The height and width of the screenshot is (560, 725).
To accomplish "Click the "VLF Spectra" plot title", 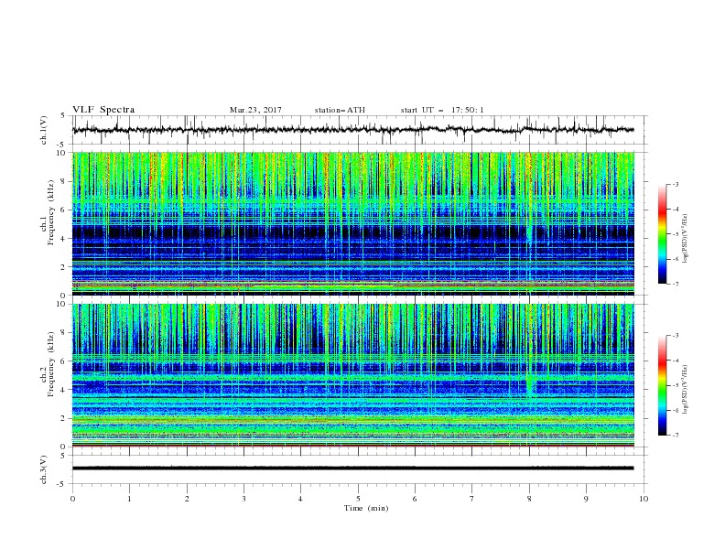I will [103, 110].
